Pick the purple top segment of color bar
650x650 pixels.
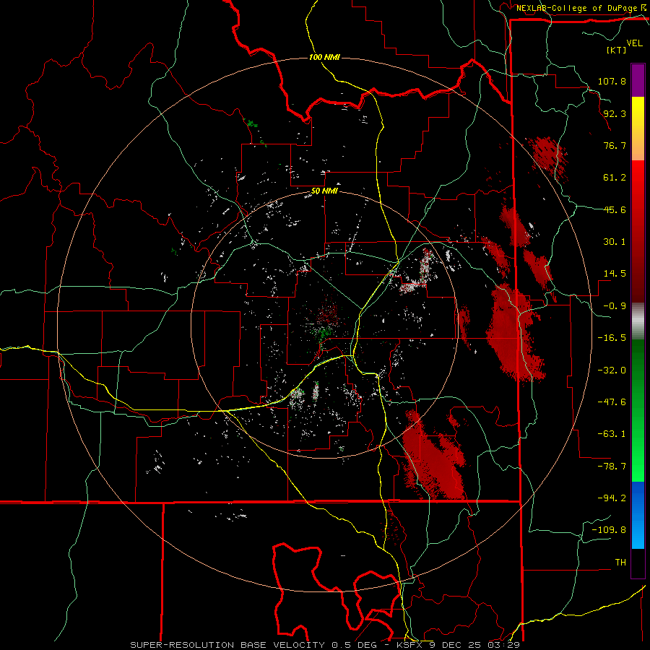[x=638, y=80]
